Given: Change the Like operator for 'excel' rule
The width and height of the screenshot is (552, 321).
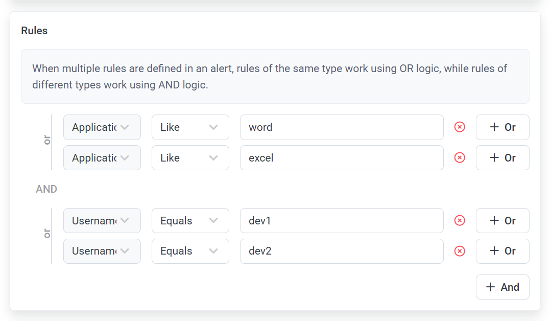Looking at the screenshot, I should click(x=190, y=158).
